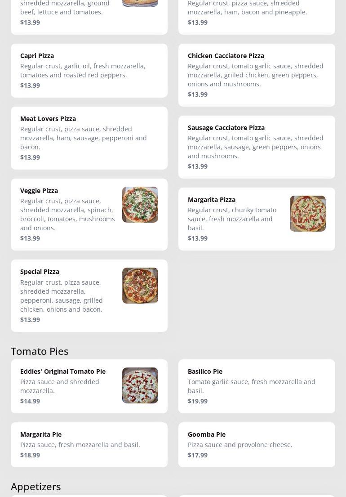Click the Goomba Pie $17.99 price
This screenshot has width=346, height=497.
(198, 455)
